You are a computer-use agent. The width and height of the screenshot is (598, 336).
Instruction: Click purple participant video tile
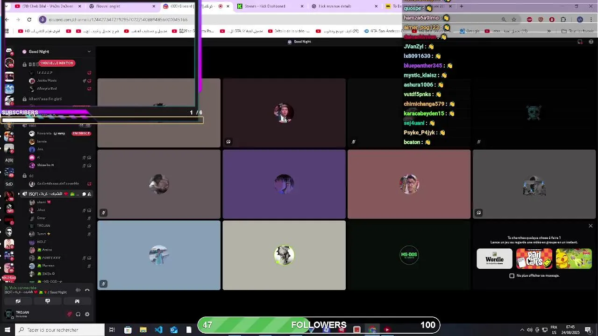tap(284, 184)
